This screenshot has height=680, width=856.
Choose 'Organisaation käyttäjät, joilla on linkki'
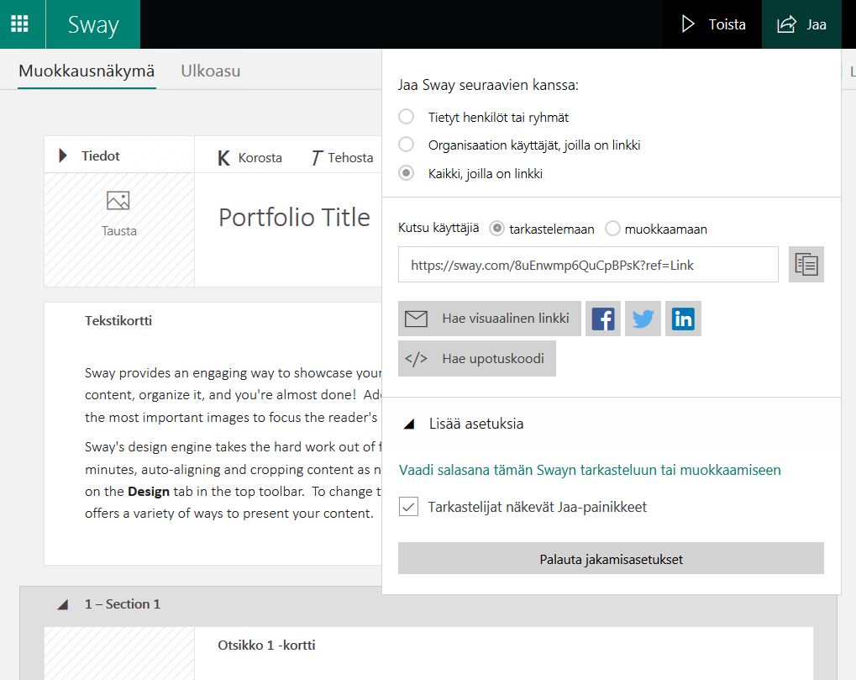tap(407, 145)
